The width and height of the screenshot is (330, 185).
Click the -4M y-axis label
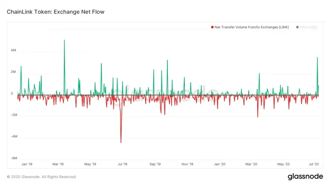point(14,136)
